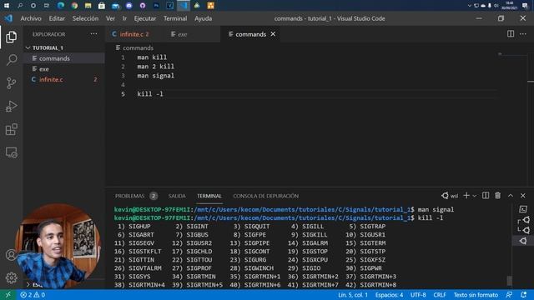Change encoding via UTF-8 status item
This screenshot has width=534, height=300.
coord(418,295)
